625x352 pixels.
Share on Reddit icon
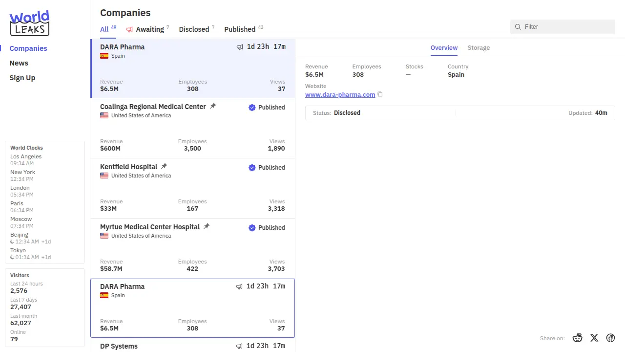[578, 338]
